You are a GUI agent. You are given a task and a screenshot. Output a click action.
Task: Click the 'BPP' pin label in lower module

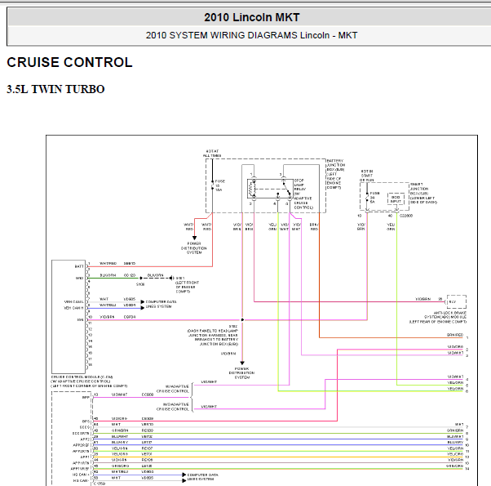click(x=86, y=397)
